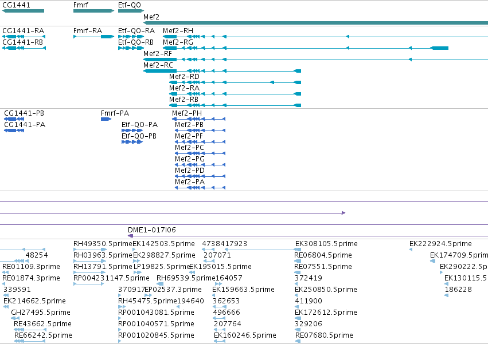Image resolution: width=488 pixels, height=344 pixels.
Task: Select EST RP001043081.5prime
Action: tap(156, 313)
